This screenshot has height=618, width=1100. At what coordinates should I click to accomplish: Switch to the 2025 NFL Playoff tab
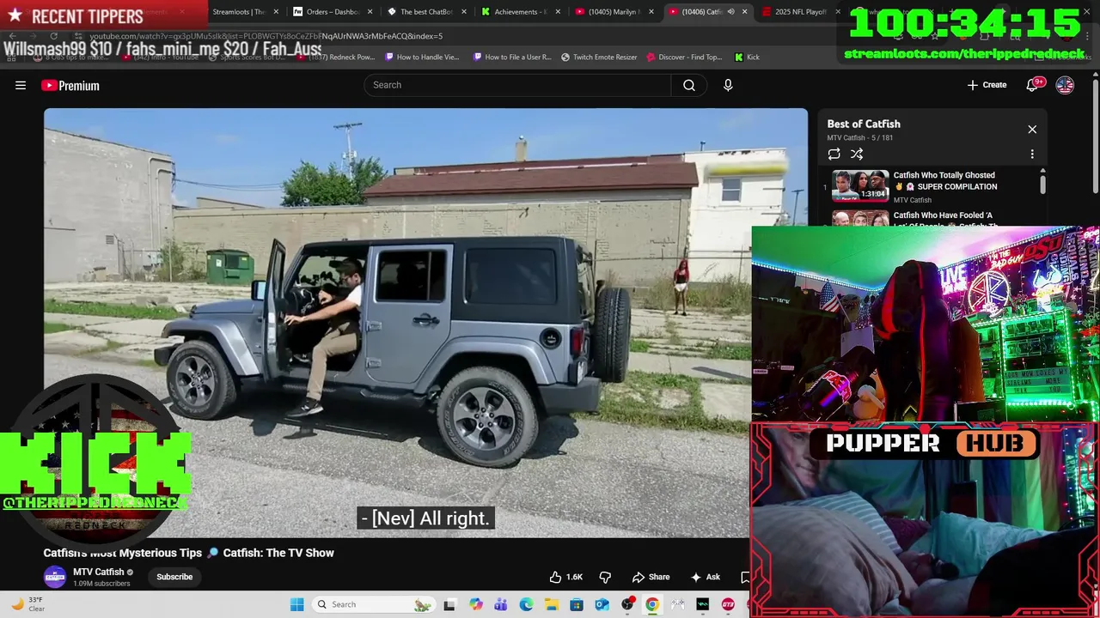(801, 12)
